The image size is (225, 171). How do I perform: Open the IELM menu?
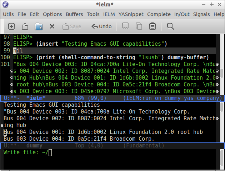[109, 14]
